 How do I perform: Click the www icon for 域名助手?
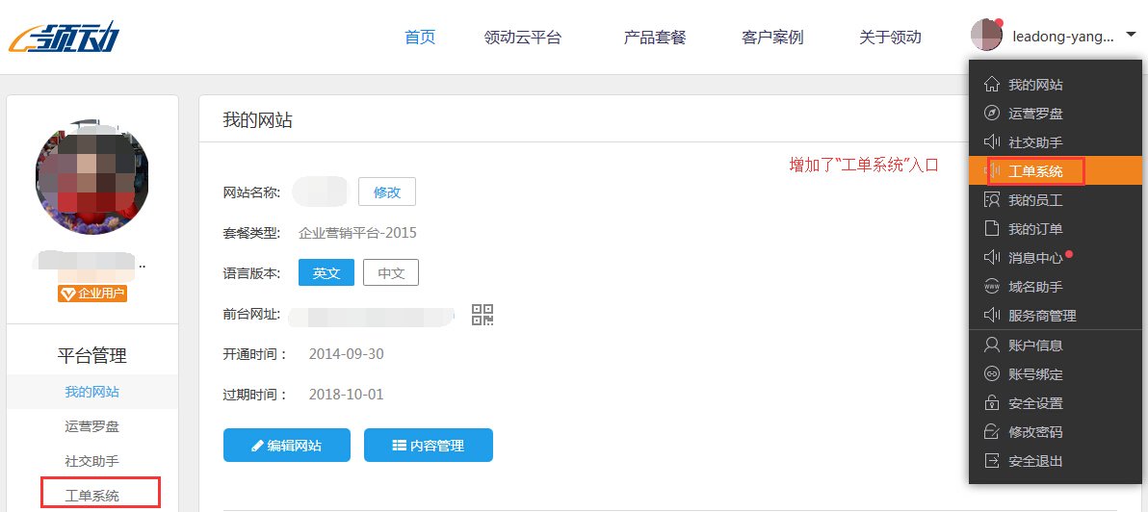pos(991,287)
